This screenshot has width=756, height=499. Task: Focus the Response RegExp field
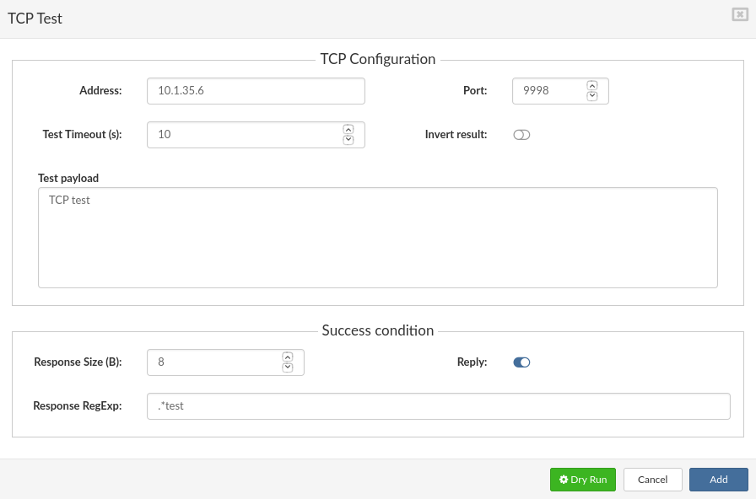click(439, 405)
